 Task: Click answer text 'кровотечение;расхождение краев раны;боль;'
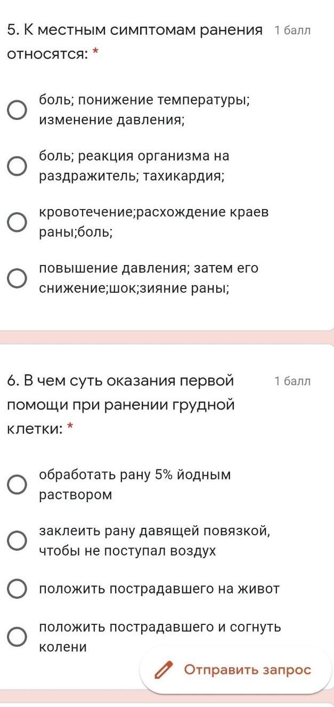(154, 222)
